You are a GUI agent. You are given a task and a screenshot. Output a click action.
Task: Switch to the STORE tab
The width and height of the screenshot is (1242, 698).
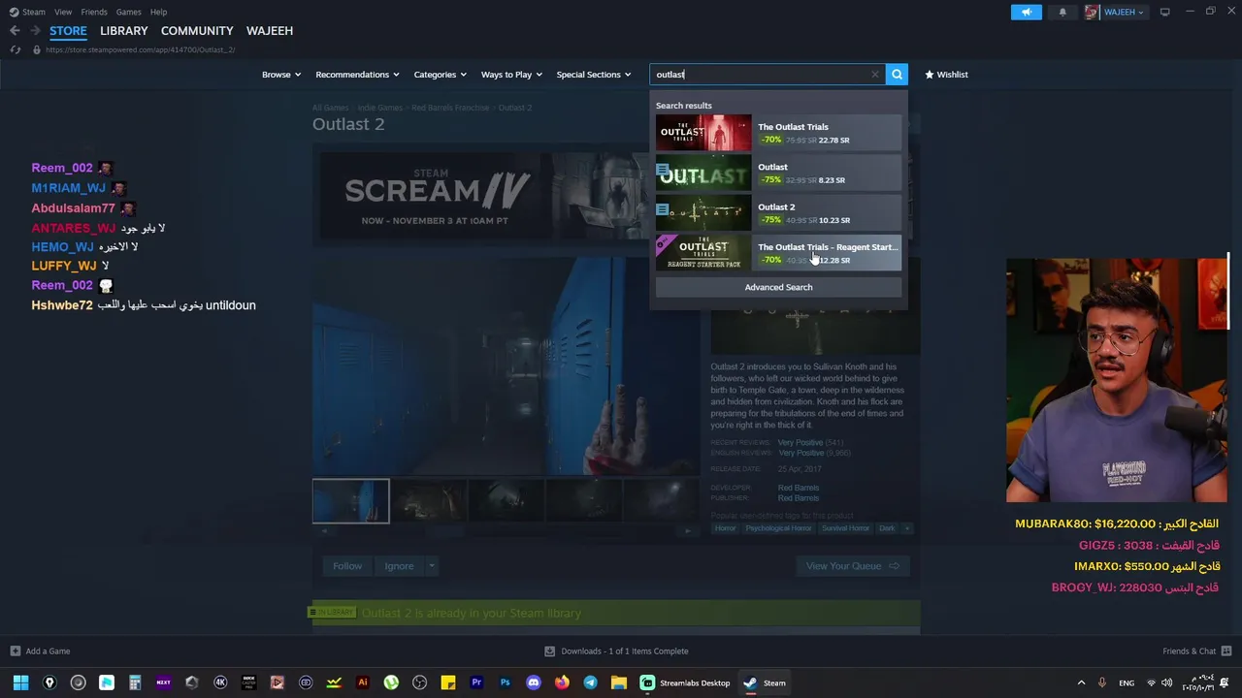[x=68, y=31]
